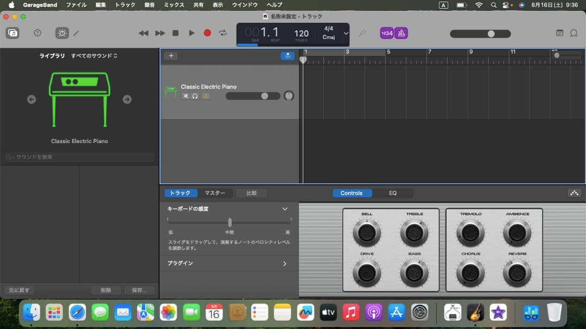Enable the metronome click button
The image size is (586, 329).
point(401,33)
